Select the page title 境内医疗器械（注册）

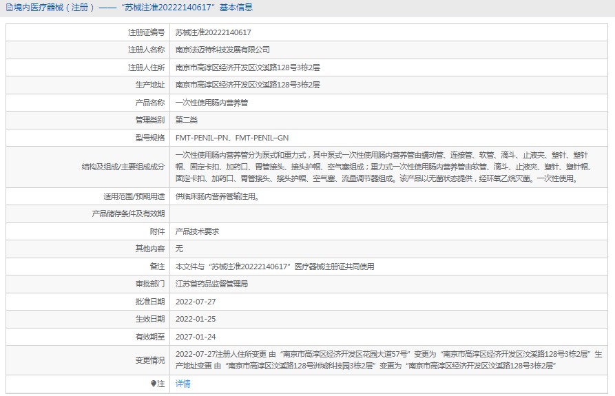pyautogui.click(x=54, y=8)
